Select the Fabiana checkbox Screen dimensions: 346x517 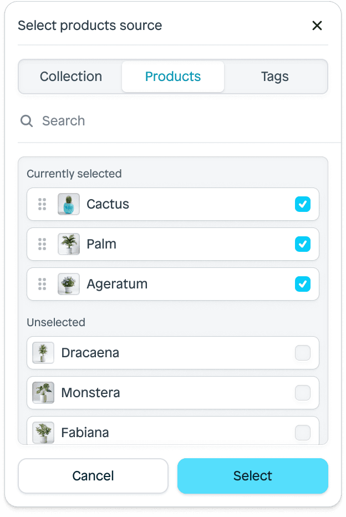click(303, 433)
